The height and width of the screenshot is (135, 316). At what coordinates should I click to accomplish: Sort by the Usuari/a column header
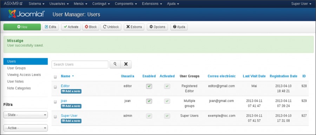(127, 76)
